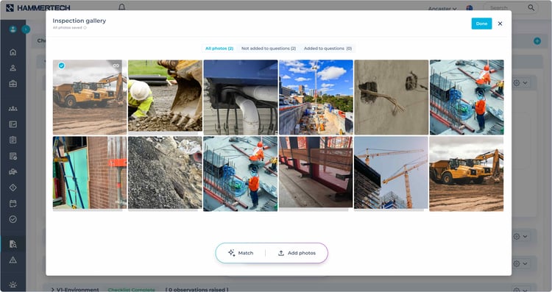The width and height of the screenshot is (552, 292).
Task: Click the Match button
Action: click(241, 253)
